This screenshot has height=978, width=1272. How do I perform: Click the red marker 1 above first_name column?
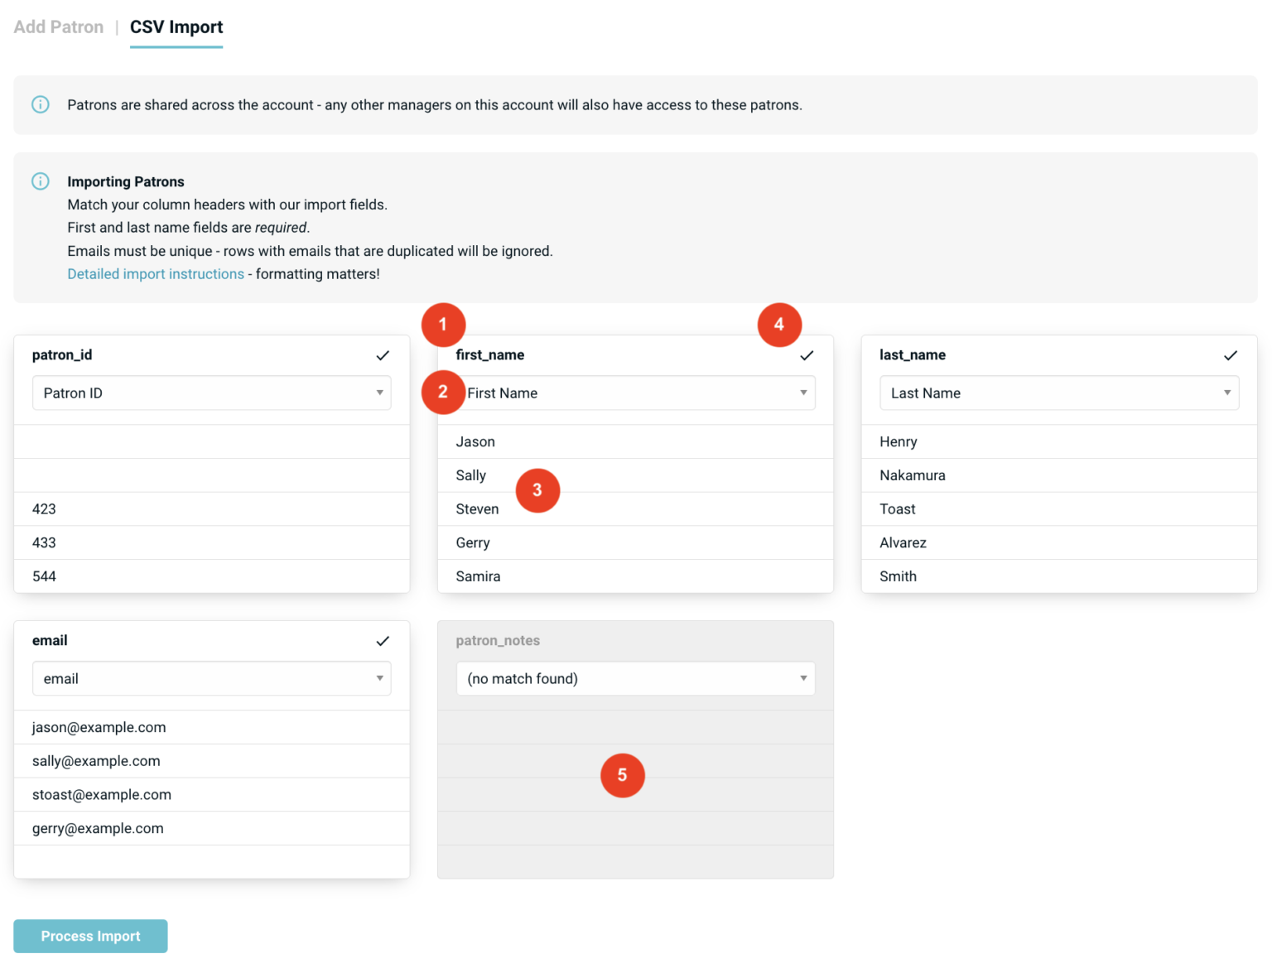tap(443, 325)
